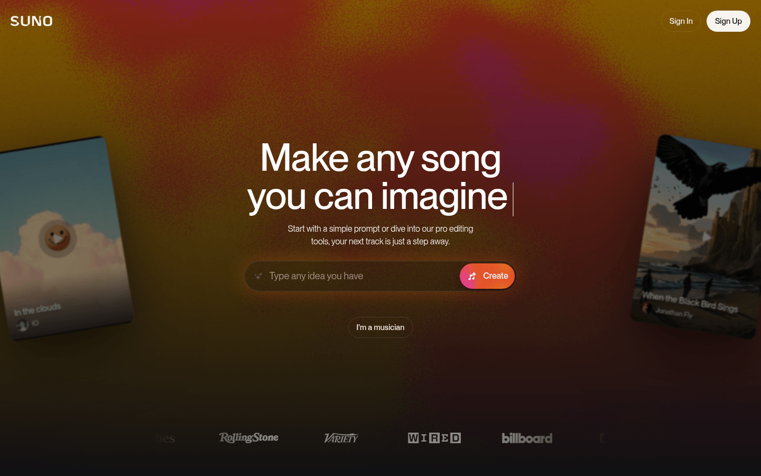Open artist Jonathan Fly's profile
The width and height of the screenshot is (761, 476).
point(674,313)
